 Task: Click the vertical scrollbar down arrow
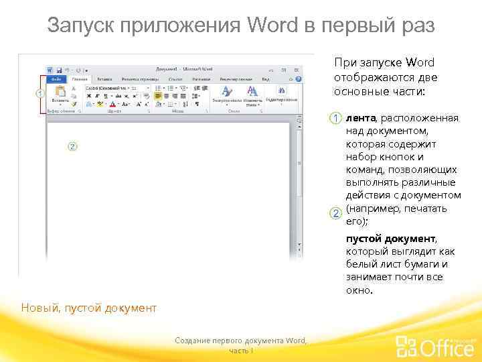[x=299, y=244]
